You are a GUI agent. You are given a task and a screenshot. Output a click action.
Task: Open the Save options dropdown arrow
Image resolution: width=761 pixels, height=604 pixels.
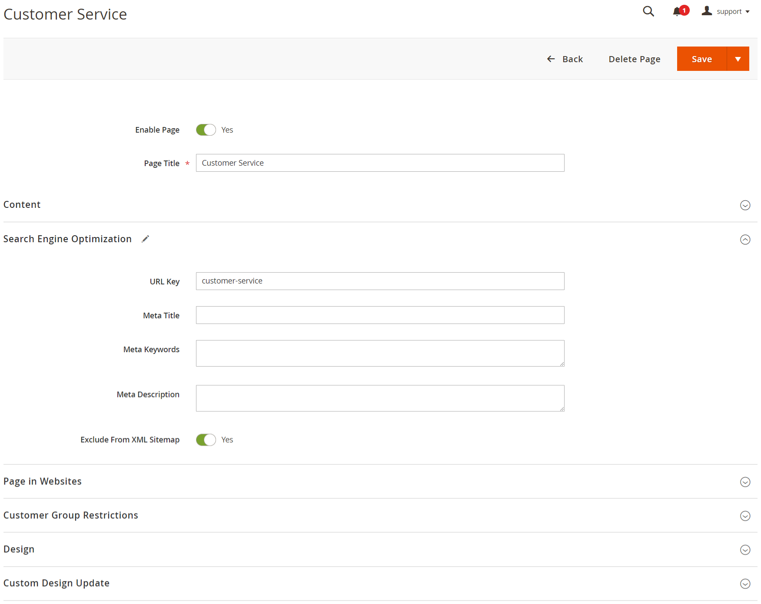tap(738, 59)
